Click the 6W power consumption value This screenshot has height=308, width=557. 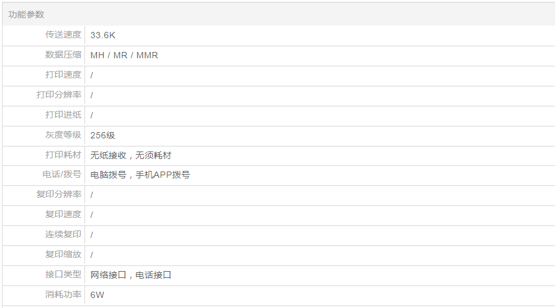[x=97, y=295]
